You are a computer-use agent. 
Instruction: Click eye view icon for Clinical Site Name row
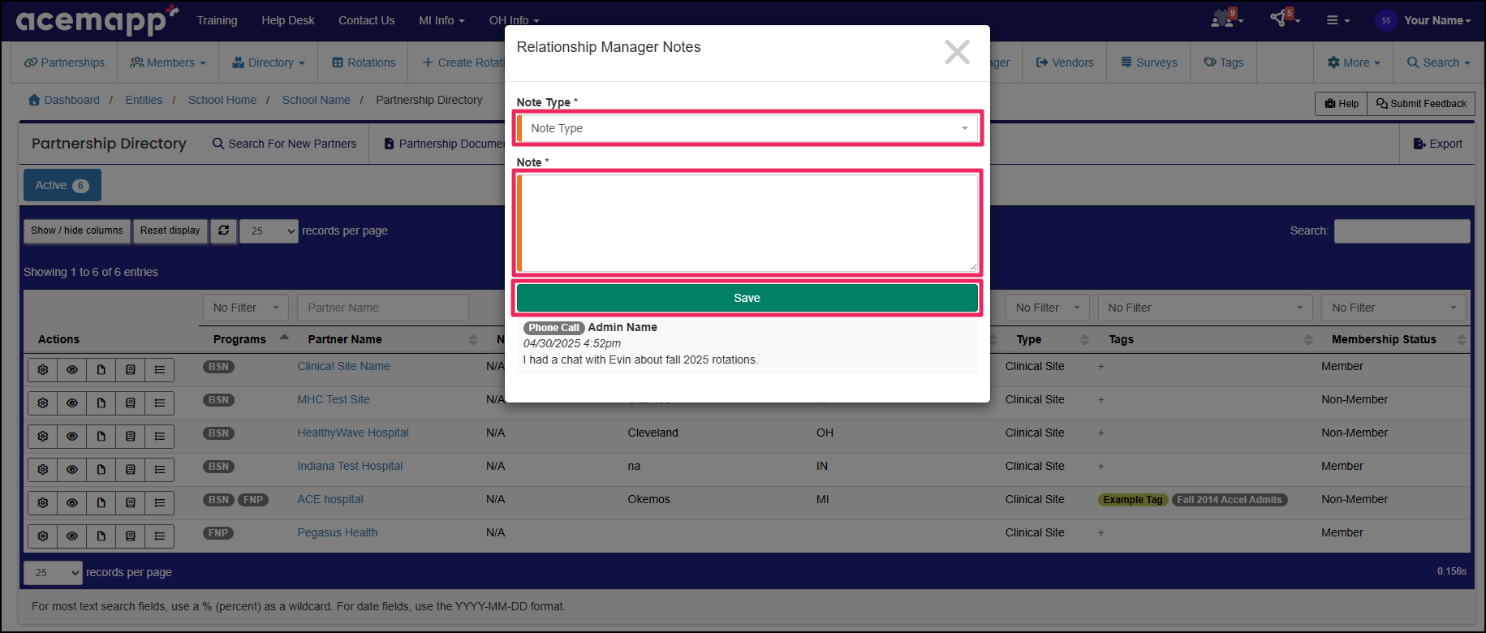click(72, 370)
